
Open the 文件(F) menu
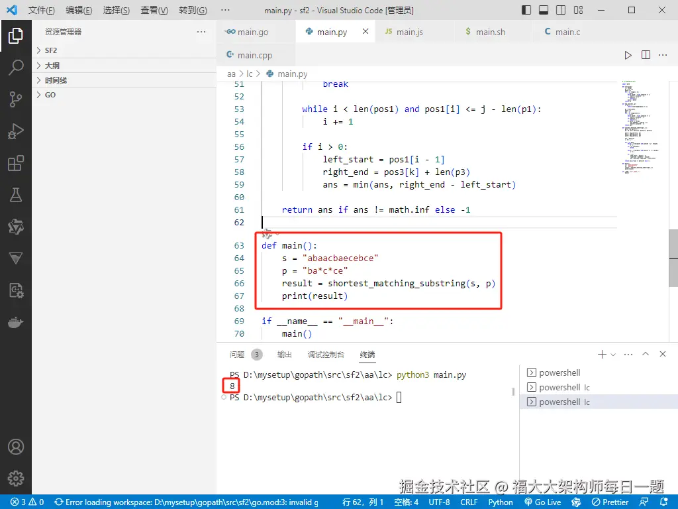(42, 10)
